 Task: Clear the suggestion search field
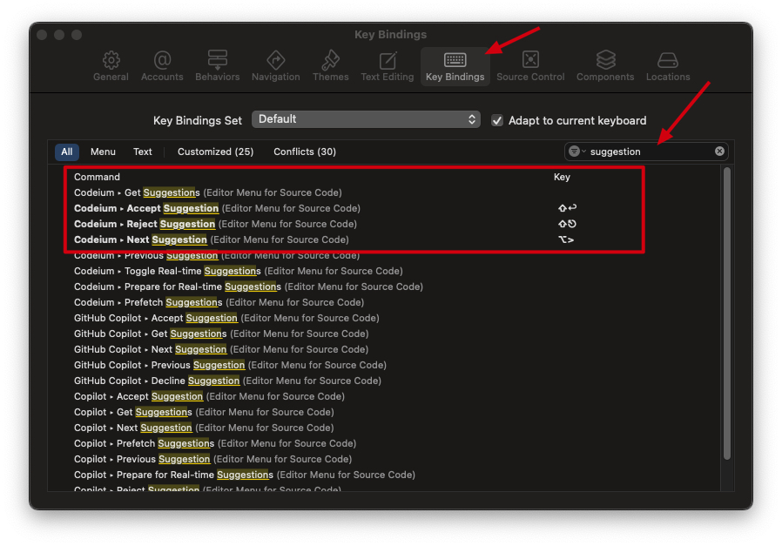tap(719, 151)
